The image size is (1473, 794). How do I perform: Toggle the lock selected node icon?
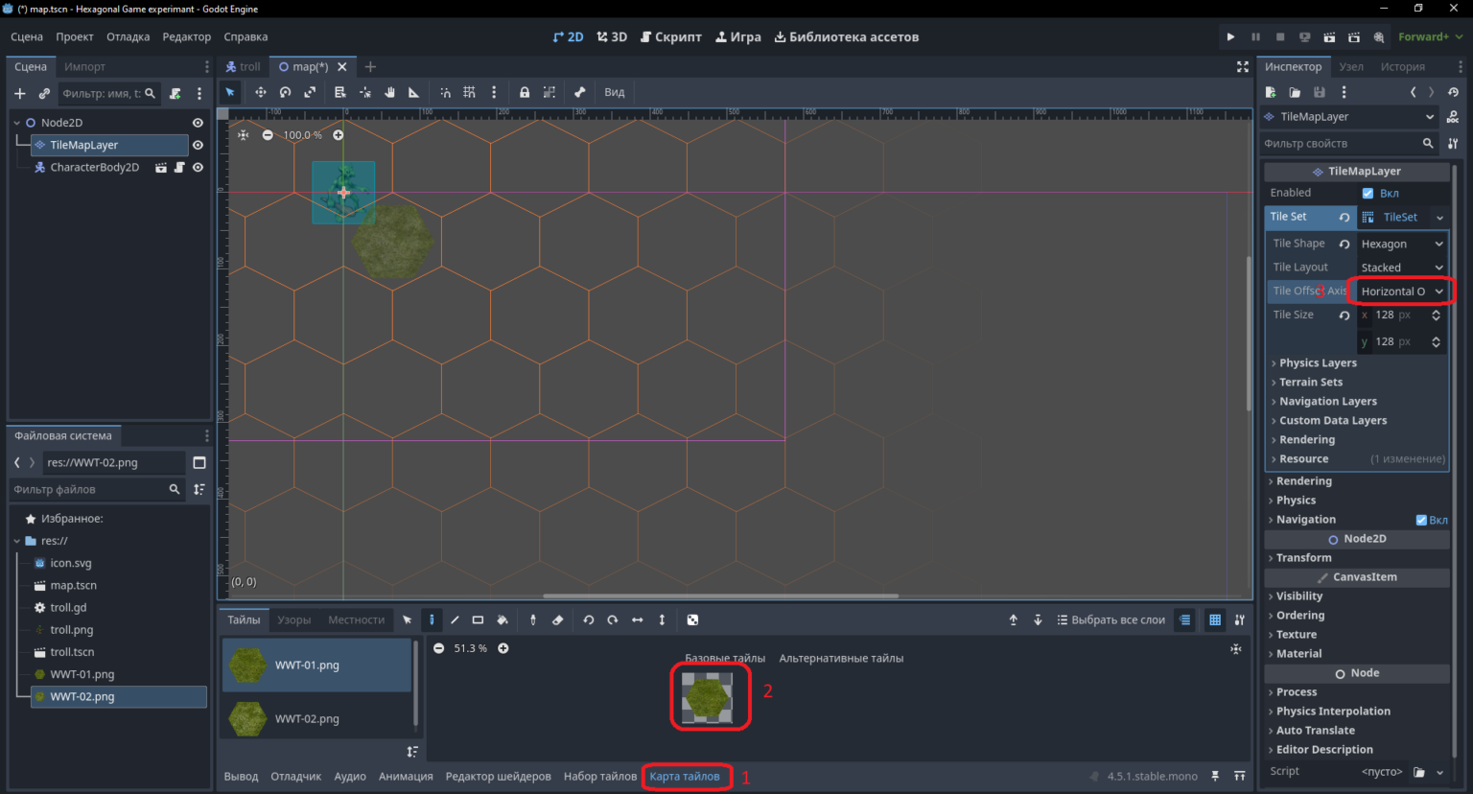click(x=525, y=92)
